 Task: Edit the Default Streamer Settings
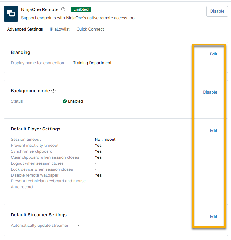coord(213,216)
